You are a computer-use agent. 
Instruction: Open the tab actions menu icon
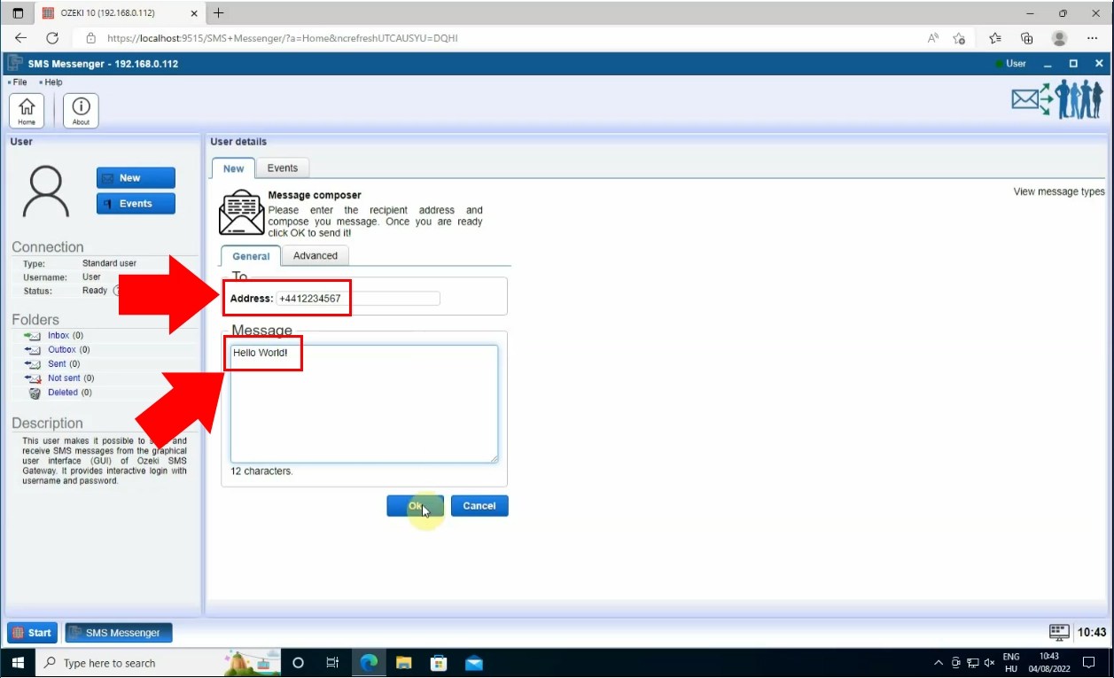18,13
